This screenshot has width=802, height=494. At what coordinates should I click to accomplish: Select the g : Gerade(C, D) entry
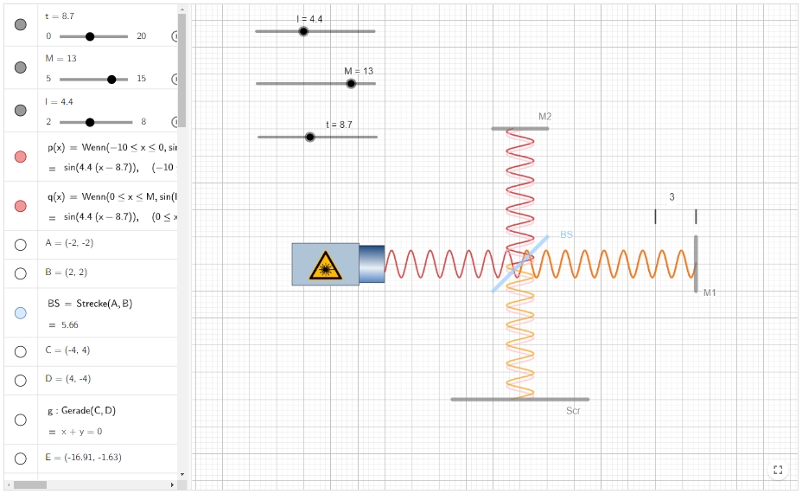[82, 411]
